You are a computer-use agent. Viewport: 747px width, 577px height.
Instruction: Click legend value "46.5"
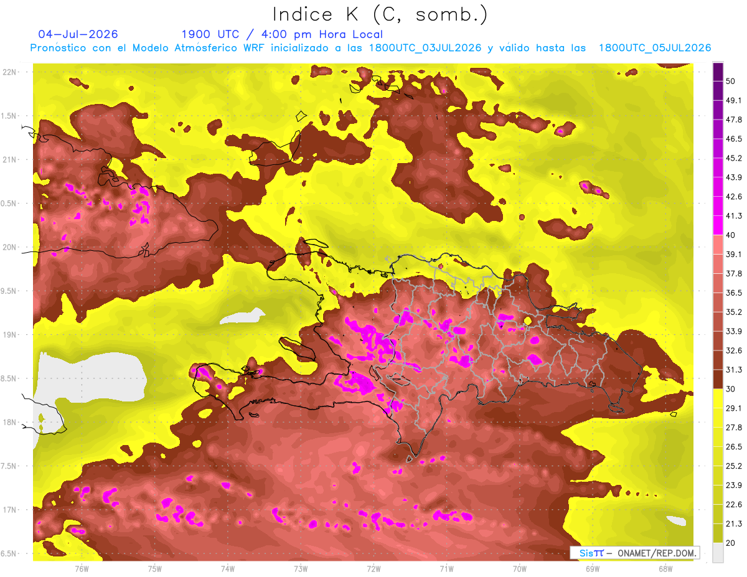pos(733,139)
